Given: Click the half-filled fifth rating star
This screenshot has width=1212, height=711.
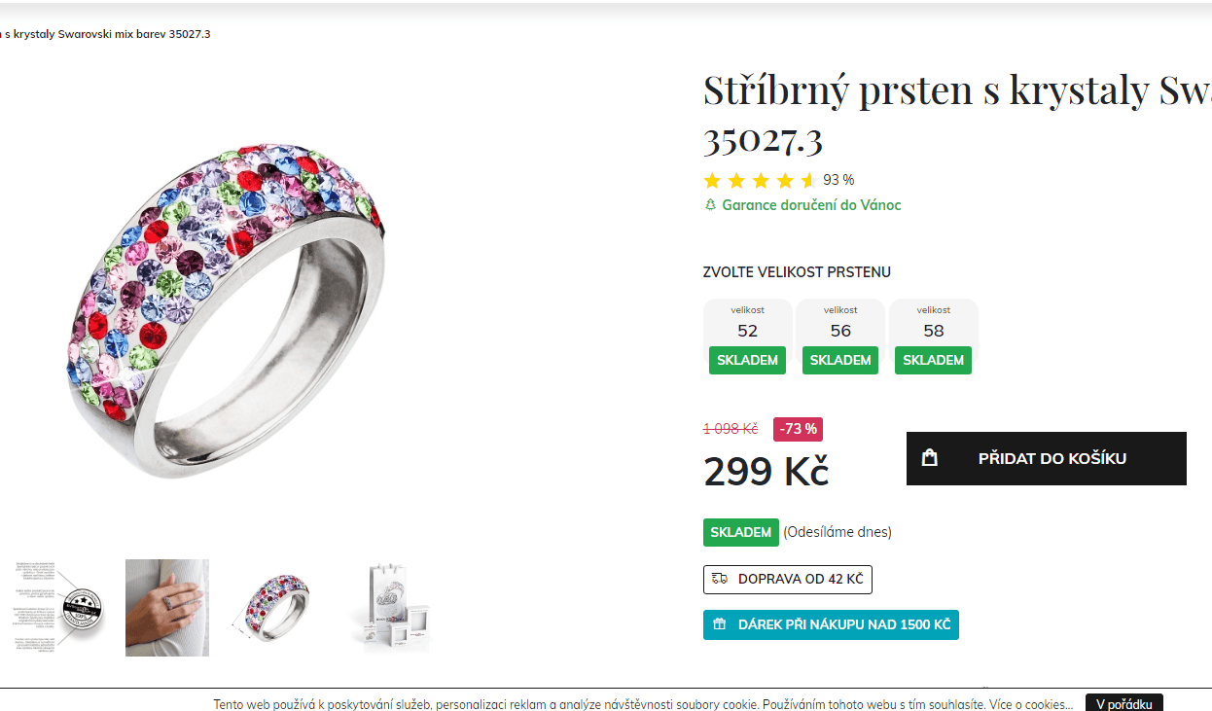Looking at the screenshot, I should point(810,180).
